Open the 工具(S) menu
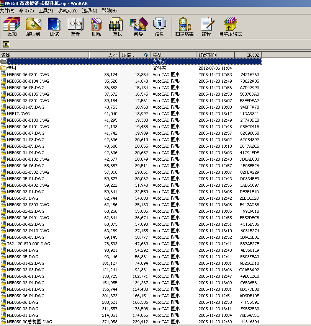The height and width of the screenshot is (326, 311). (46, 11)
